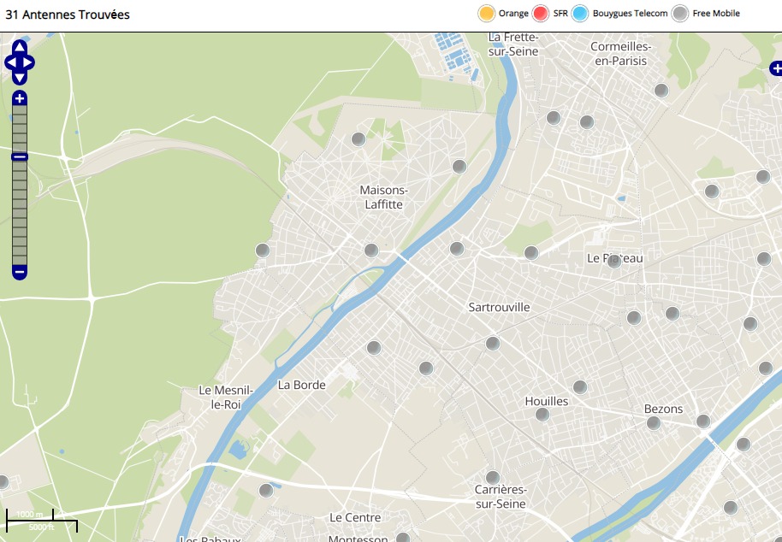The height and width of the screenshot is (542, 782).
Task: Expand the layer switcher at right edge
Action: tap(776, 68)
